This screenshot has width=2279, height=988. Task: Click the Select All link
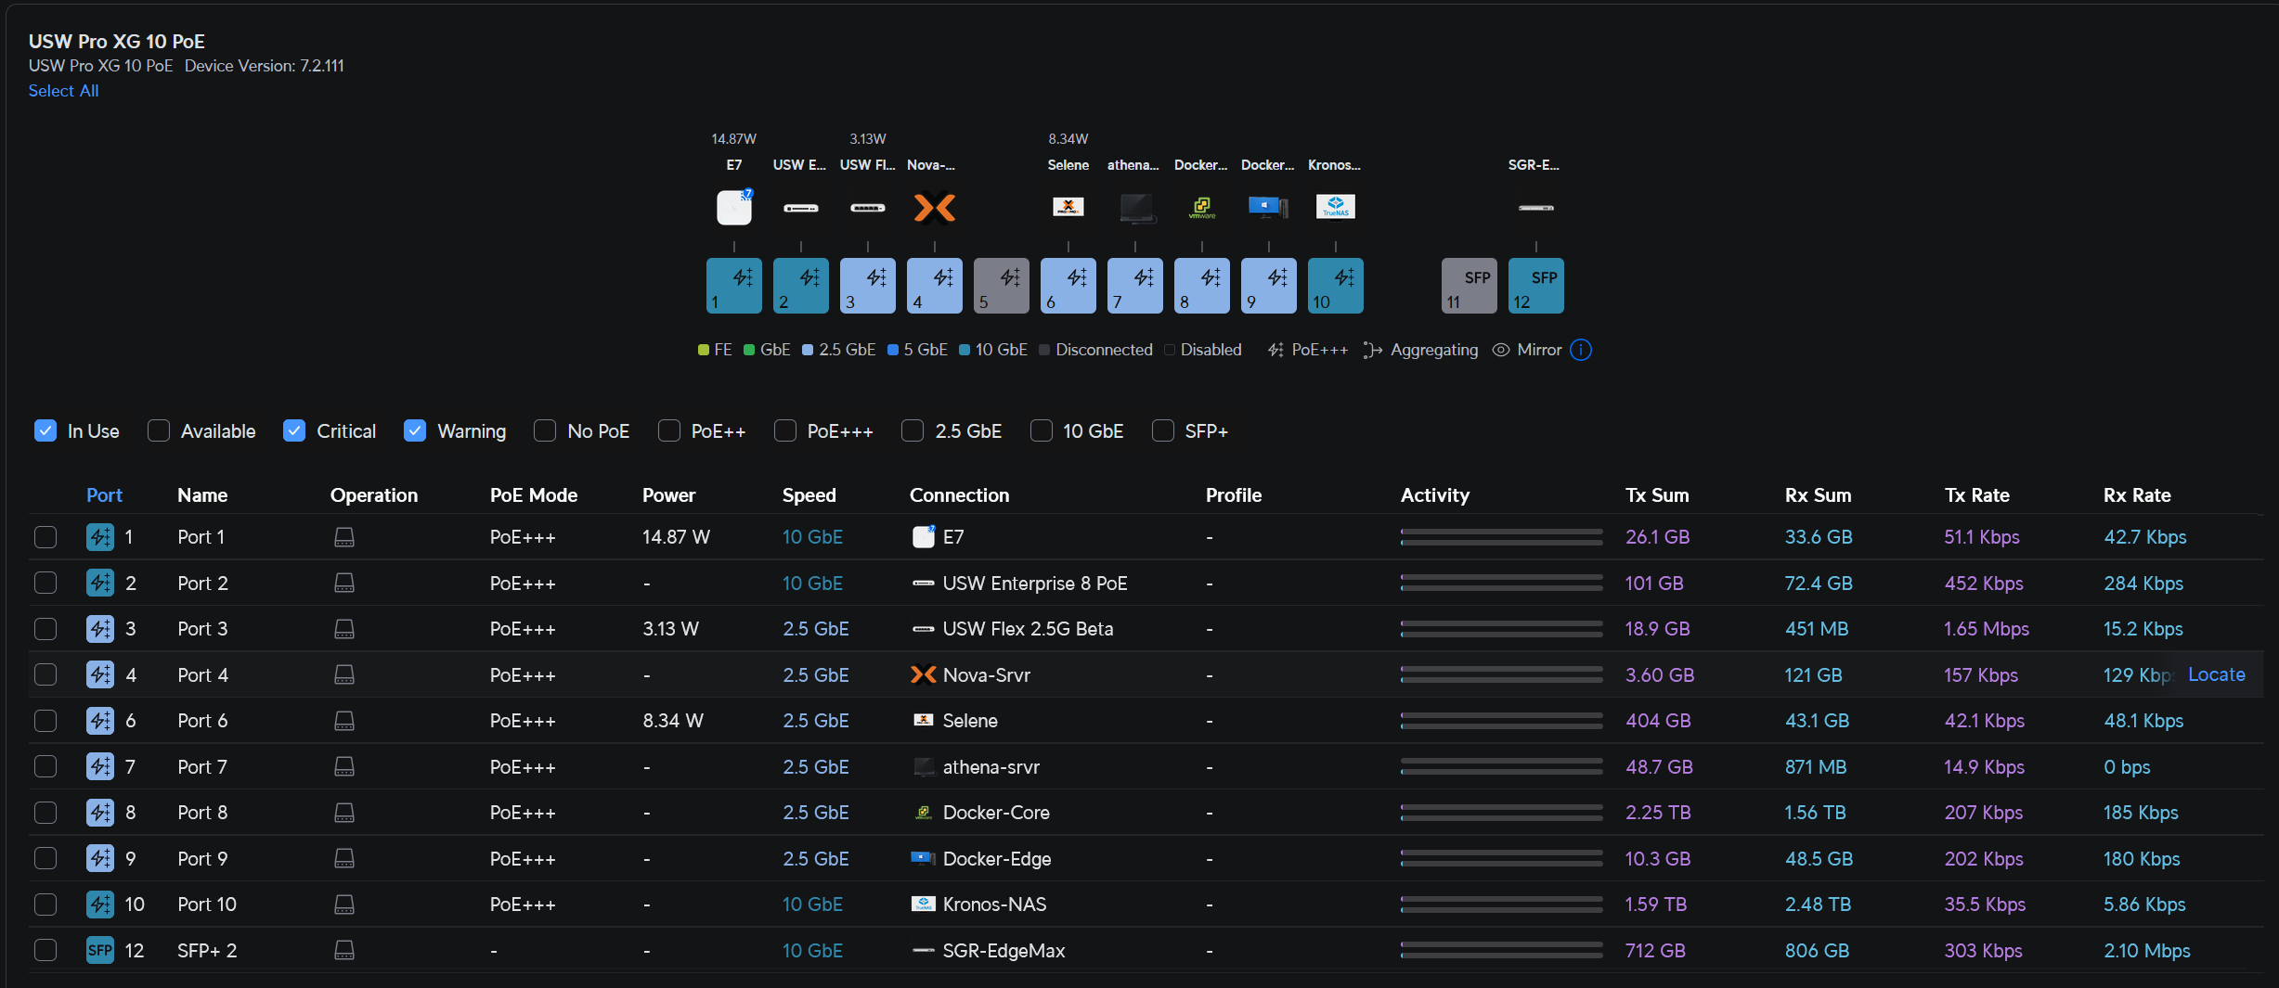[63, 91]
